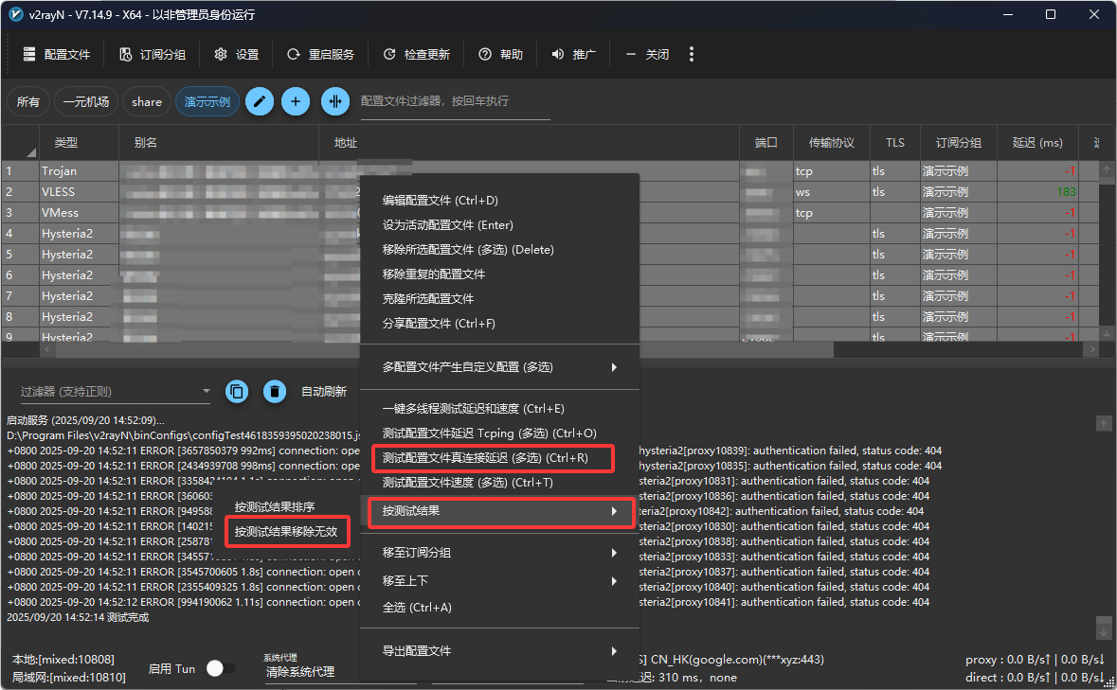Click the auto column width icon
The height and width of the screenshot is (690, 1117).
pyautogui.click(x=334, y=101)
